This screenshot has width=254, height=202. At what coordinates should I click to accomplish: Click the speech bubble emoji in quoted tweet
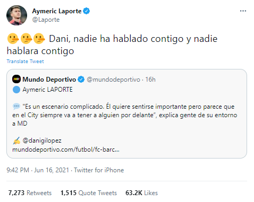16,107
